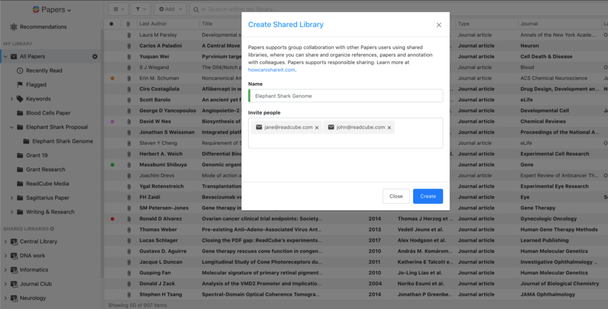
Task: Open the Papers app dropdown menu
Action: (x=51, y=9)
